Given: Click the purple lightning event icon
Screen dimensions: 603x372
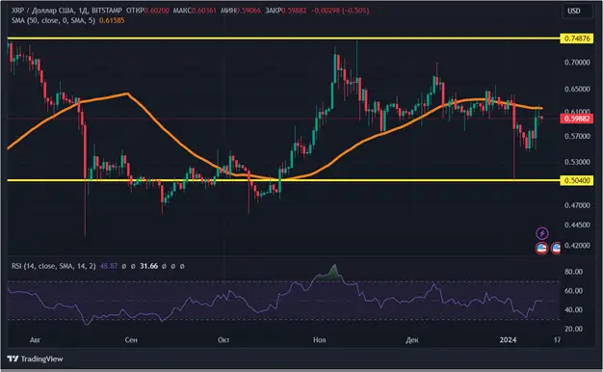Looking at the screenshot, I should (x=542, y=233).
